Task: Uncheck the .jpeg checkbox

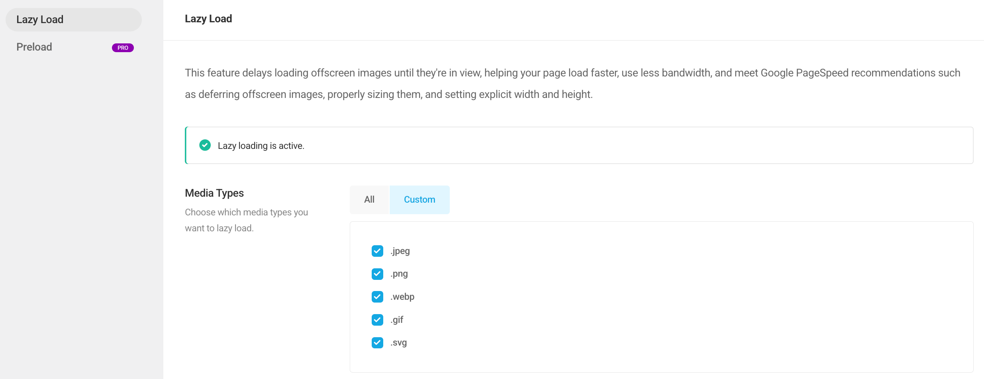Action: [377, 251]
